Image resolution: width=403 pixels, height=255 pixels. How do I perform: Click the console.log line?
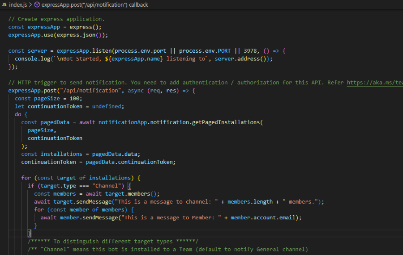point(143,59)
